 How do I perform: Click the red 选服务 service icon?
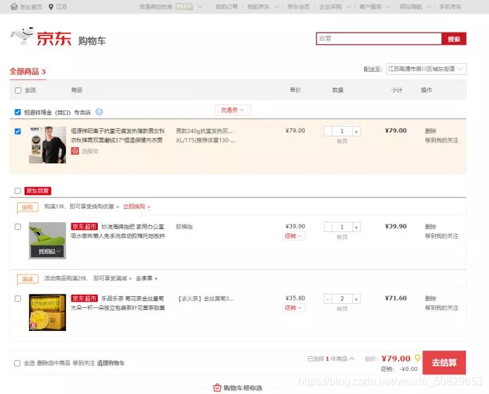(75, 151)
